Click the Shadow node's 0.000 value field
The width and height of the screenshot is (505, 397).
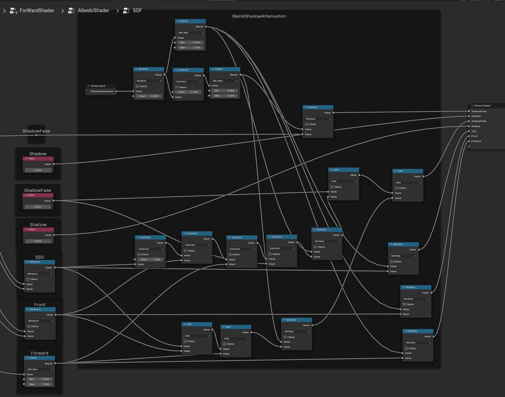(x=38, y=170)
